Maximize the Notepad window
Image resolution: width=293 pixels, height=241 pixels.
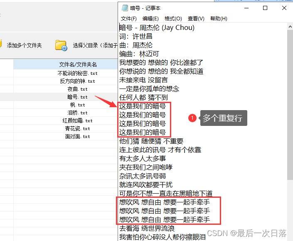pos(265,8)
